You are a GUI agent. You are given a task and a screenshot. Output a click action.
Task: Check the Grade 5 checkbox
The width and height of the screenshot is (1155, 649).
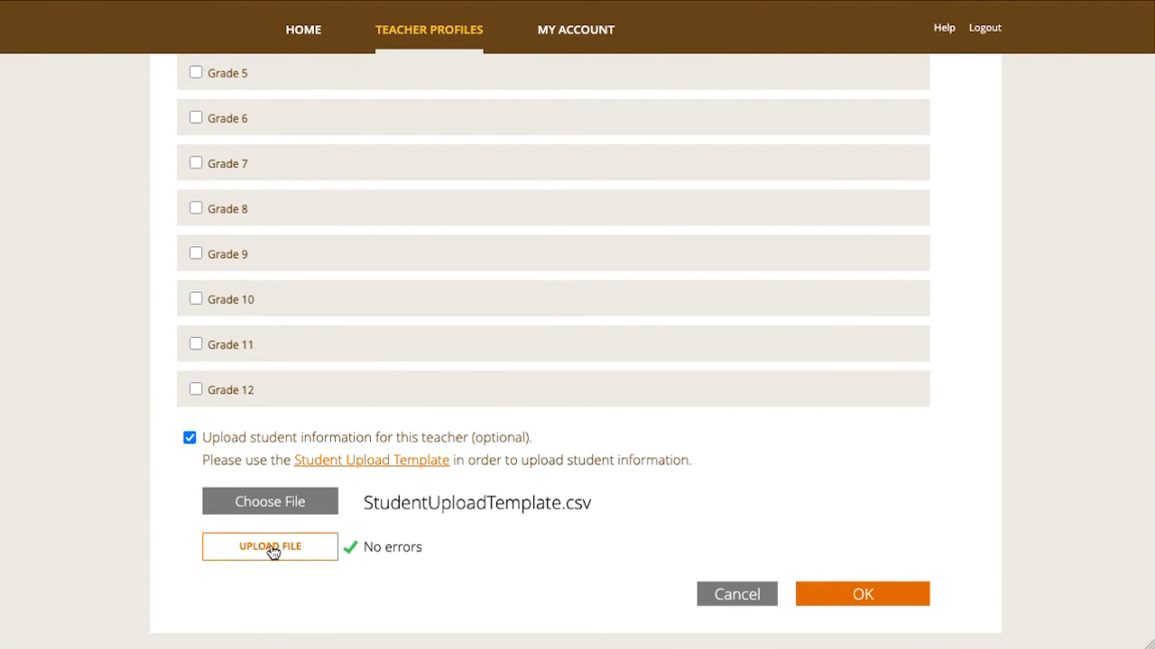[196, 72]
